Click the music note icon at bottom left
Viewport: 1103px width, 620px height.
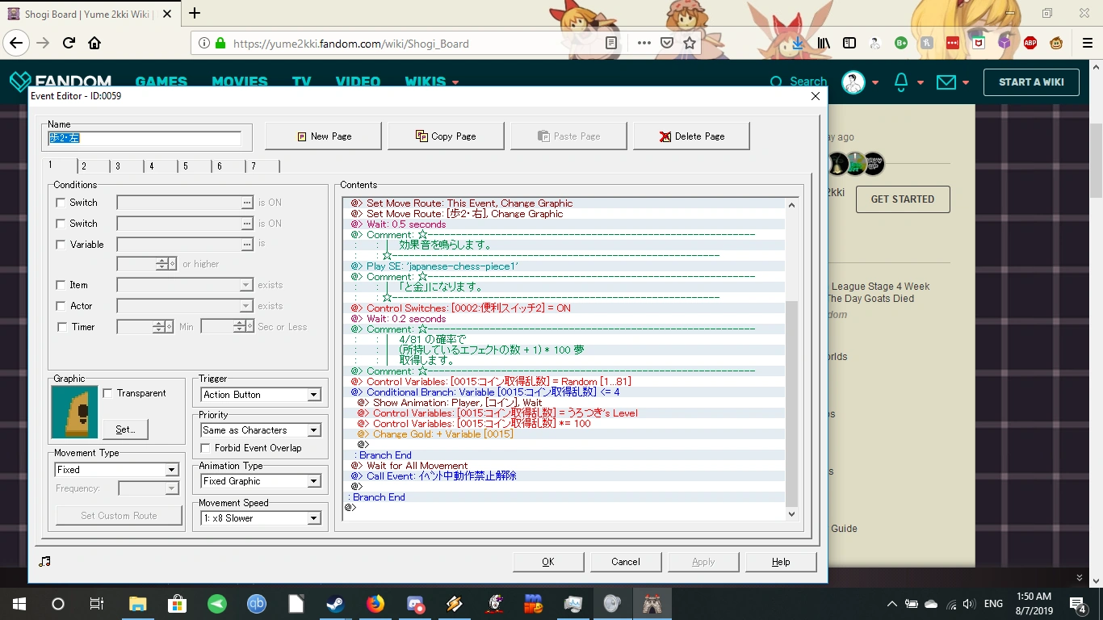pyautogui.click(x=44, y=562)
